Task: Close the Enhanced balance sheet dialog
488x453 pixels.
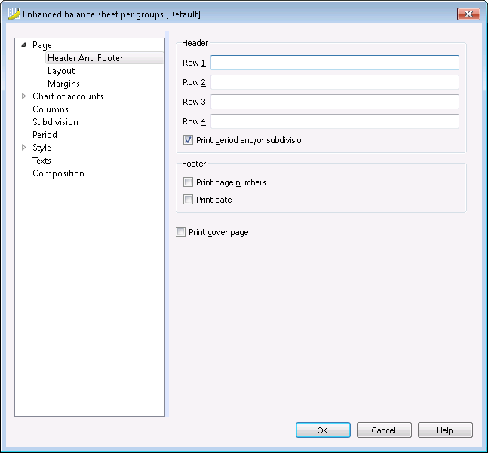Action: click(x=468, y=14)
